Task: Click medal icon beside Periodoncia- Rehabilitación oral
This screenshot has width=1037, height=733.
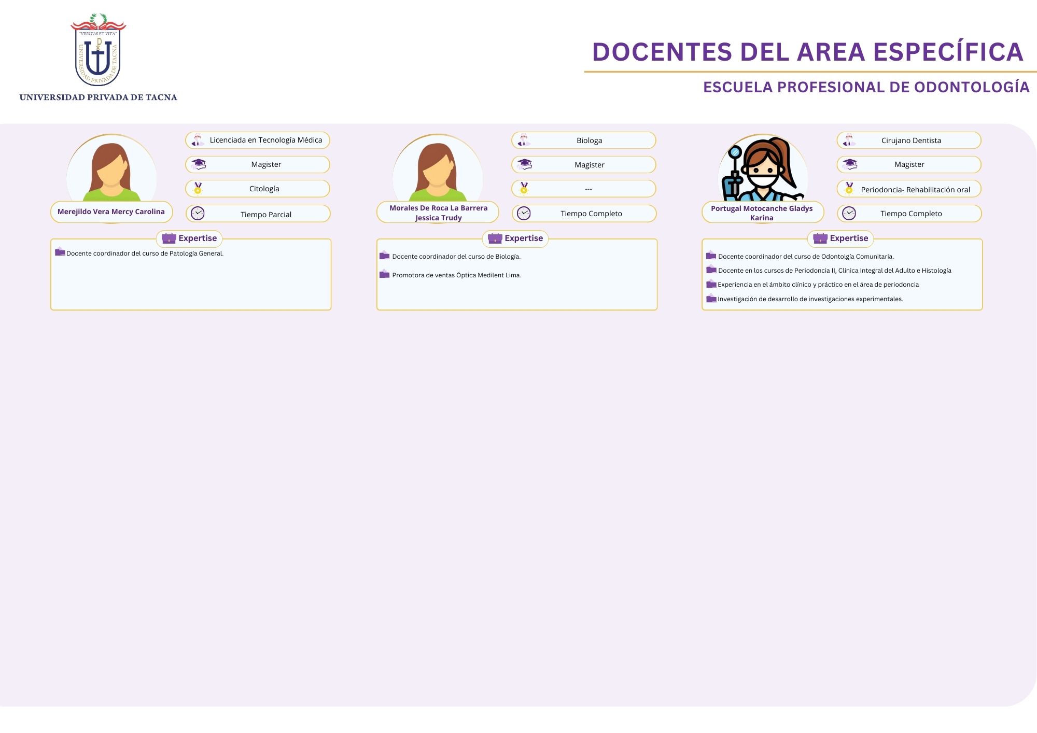Action: coord(849,189)
